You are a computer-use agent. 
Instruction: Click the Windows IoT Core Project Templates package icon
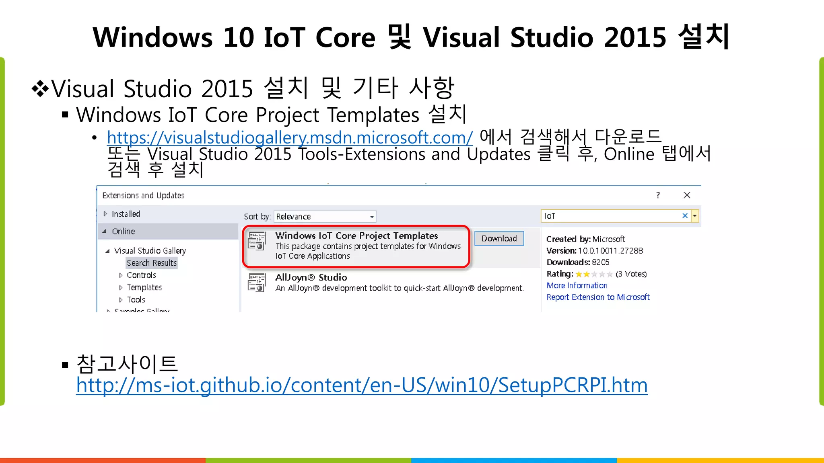pos(257,241)
